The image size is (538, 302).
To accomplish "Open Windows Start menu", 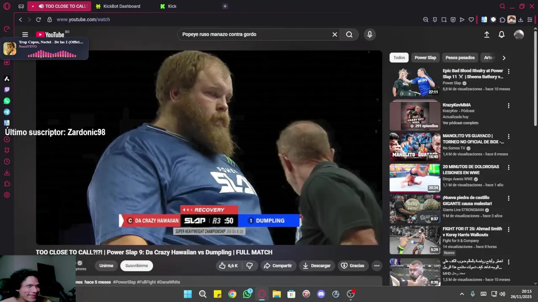I will [x=188, y=294].
